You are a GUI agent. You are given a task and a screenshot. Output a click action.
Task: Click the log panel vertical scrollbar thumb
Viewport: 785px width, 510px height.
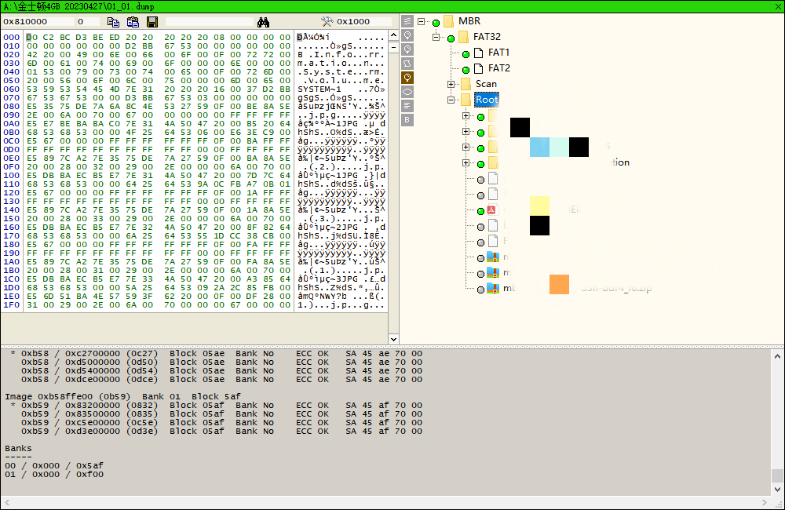pos(777,475)
